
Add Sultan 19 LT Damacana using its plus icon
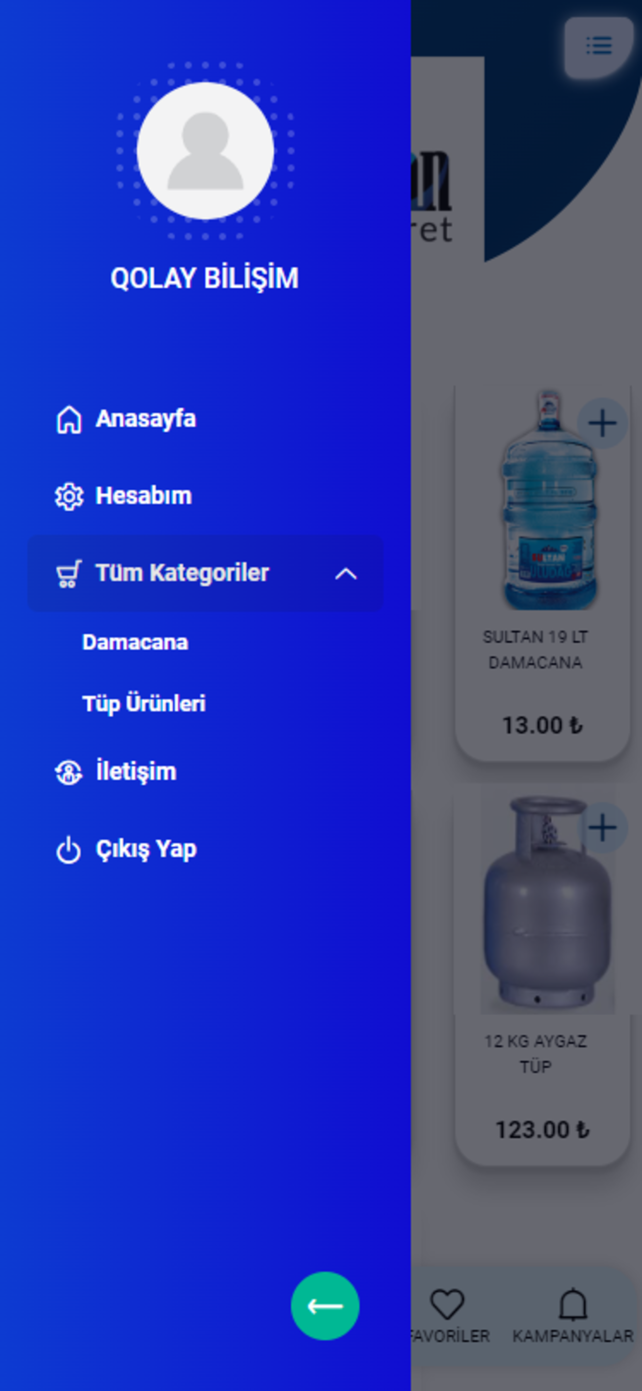tap(602, 423)
